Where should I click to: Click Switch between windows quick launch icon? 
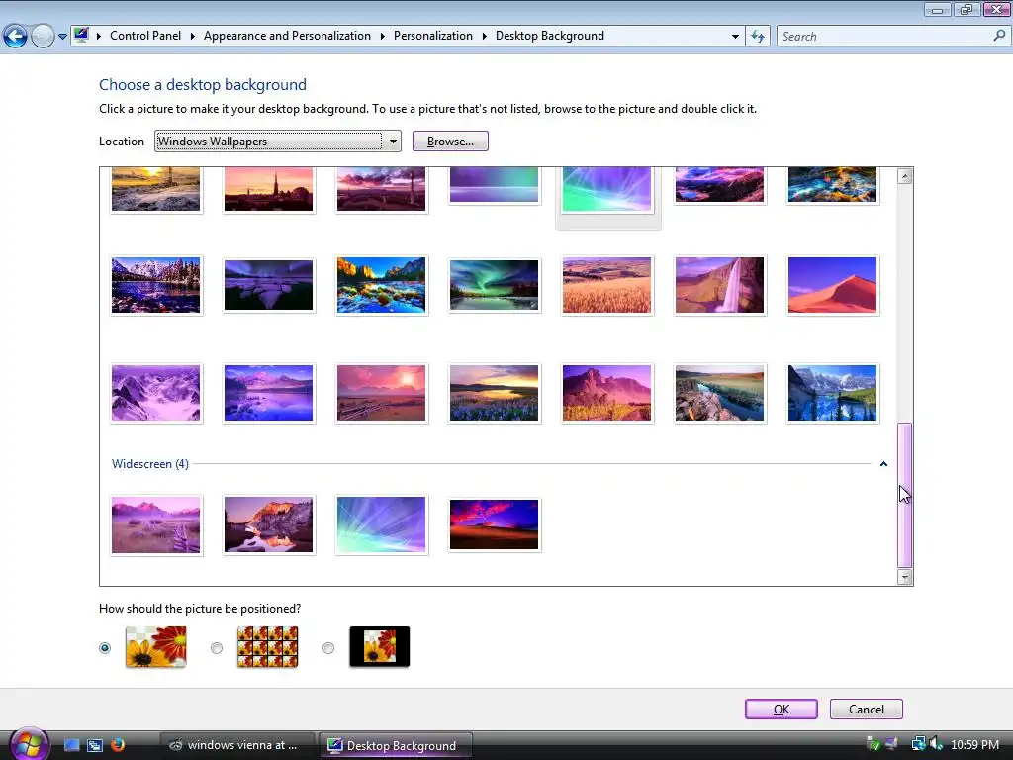pos(94,745)
